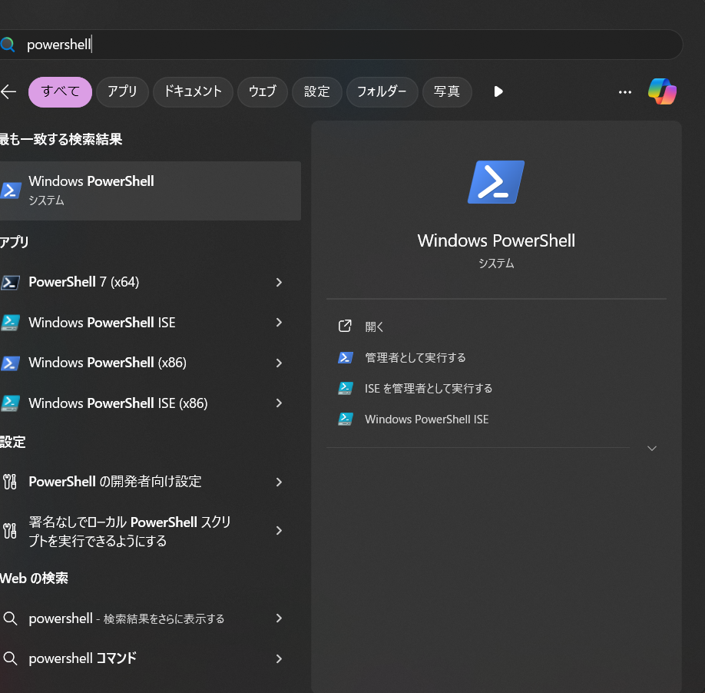Open Windows PowerShell best match result

(x=151, y=191)
